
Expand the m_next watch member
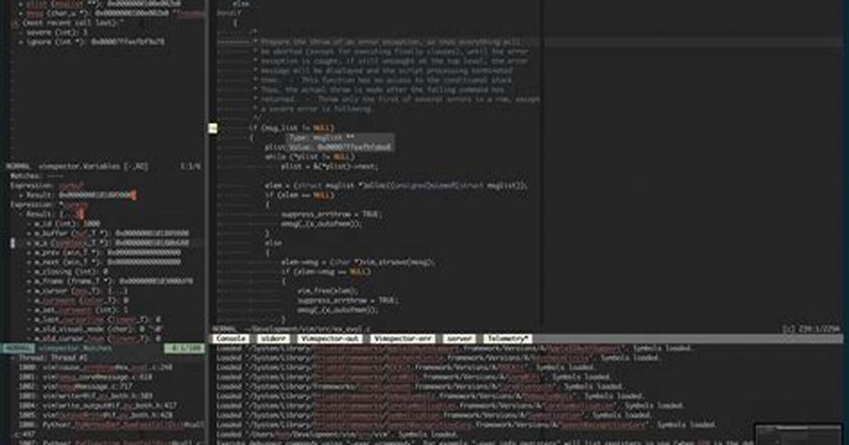30,262
